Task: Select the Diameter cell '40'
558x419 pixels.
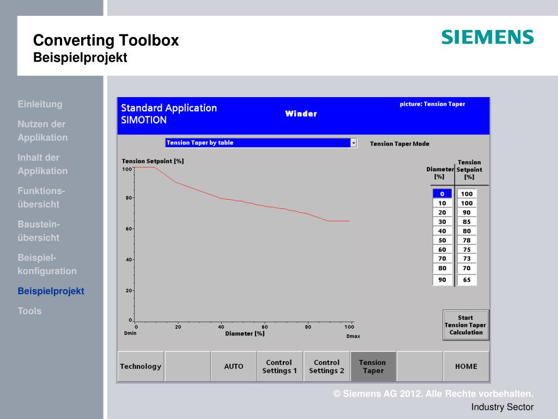Action: point(442,231)
